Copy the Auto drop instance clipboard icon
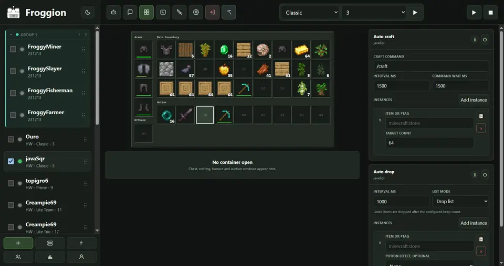 coord(481,239)
